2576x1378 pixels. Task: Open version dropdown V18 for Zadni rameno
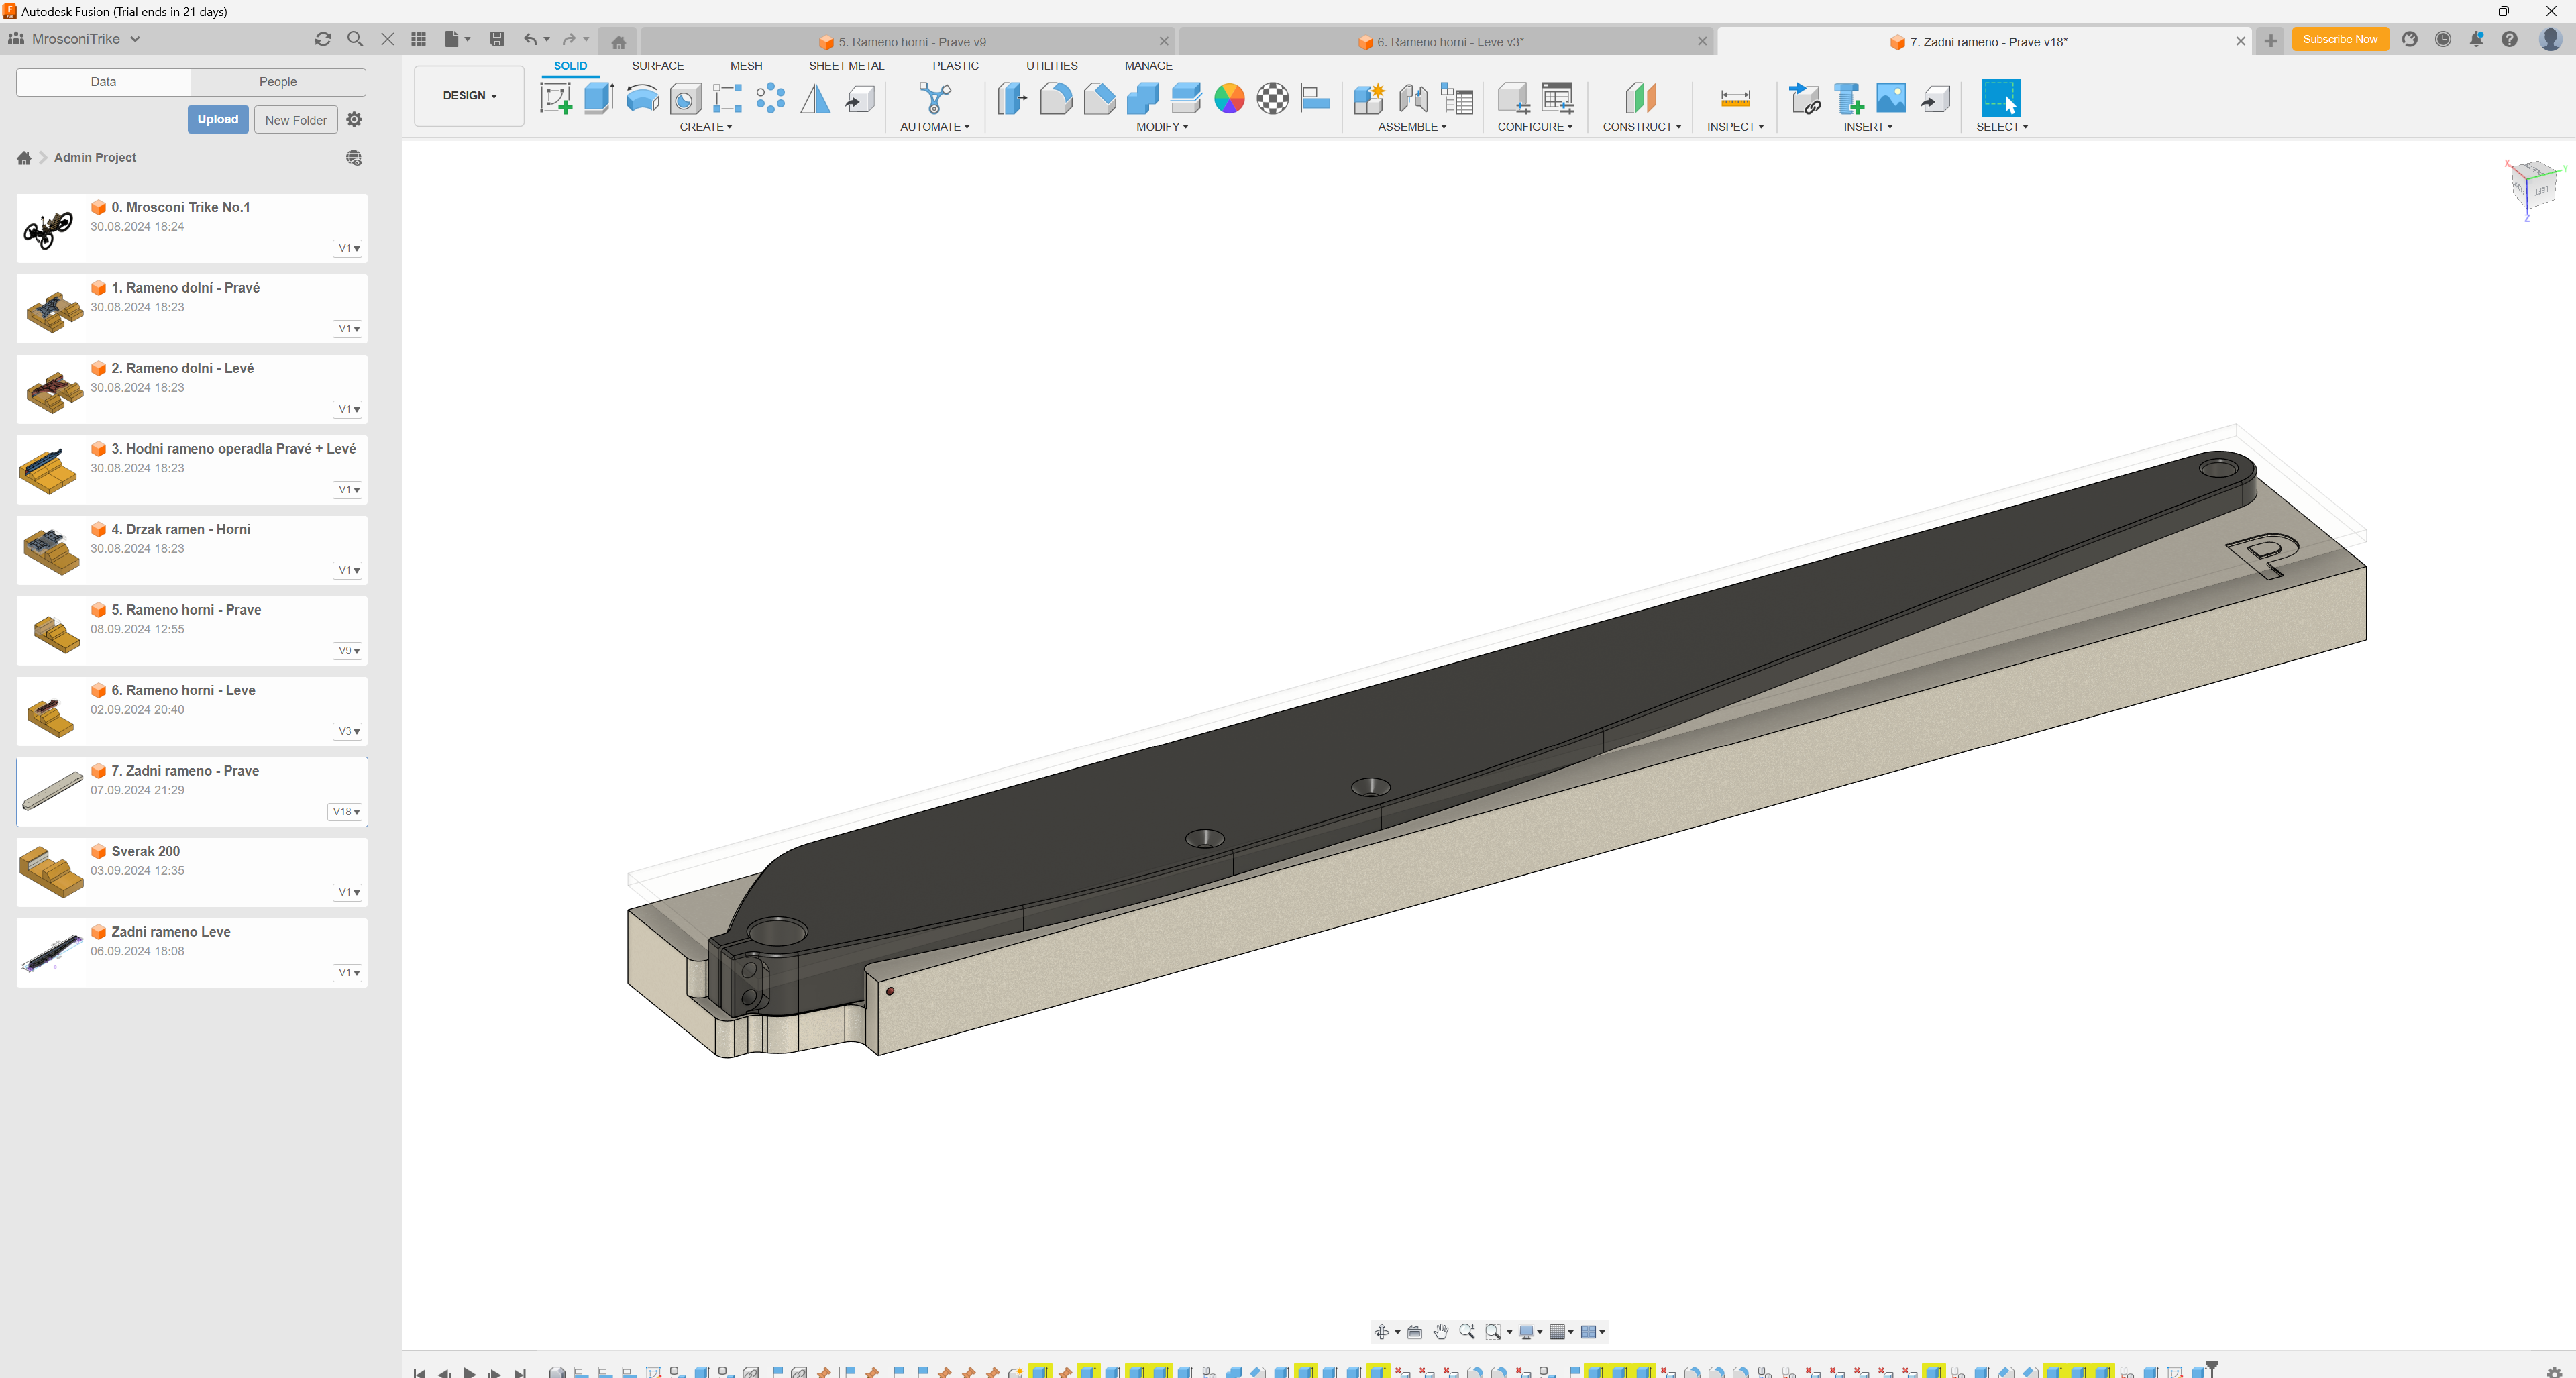point(346,811)
